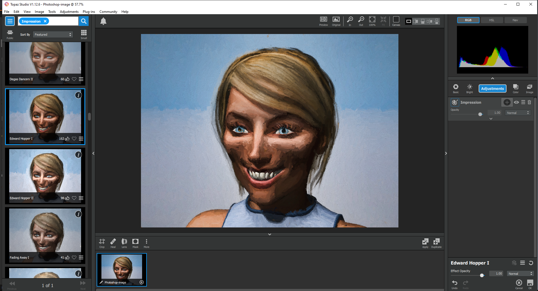This screenshot has width=538, height=291.
Task: Click the Effect Opacity slider handle
Action: click(x=482, y=275)
